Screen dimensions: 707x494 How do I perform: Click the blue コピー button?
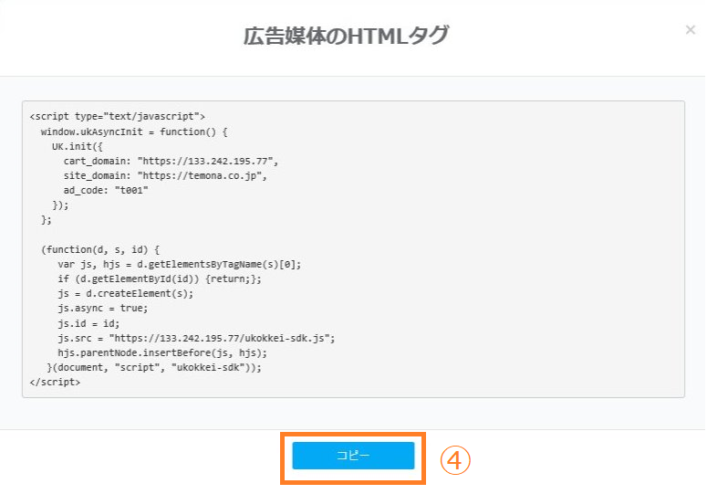[353, 456]
